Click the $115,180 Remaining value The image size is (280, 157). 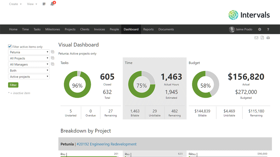256,111
